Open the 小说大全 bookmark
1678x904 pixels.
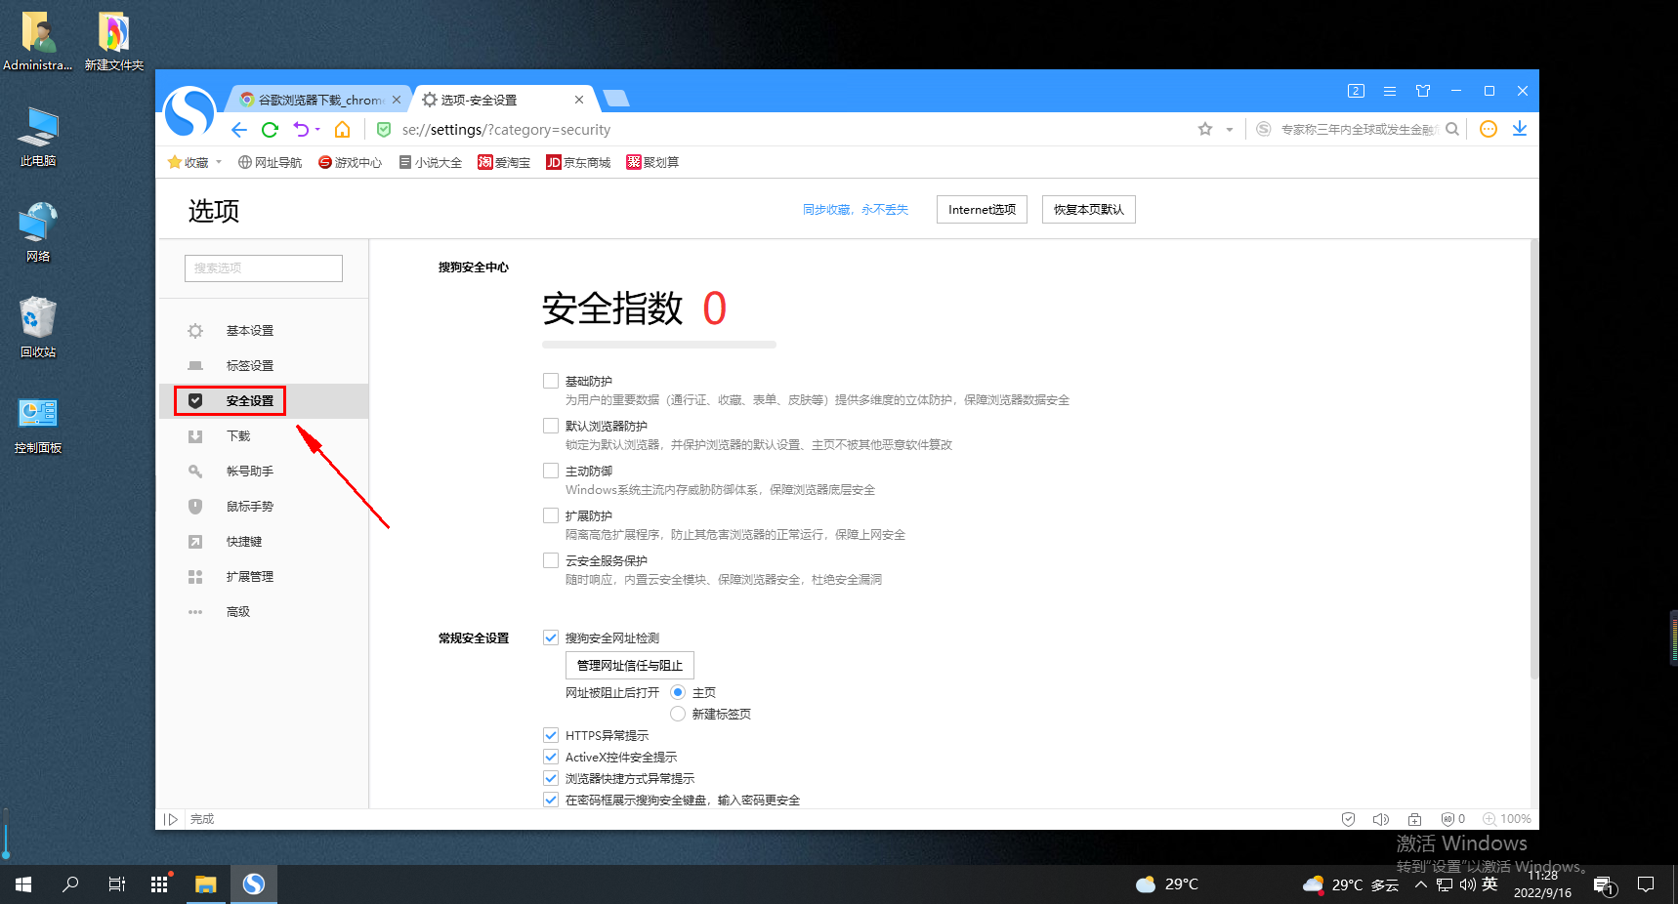pos(430,162)
